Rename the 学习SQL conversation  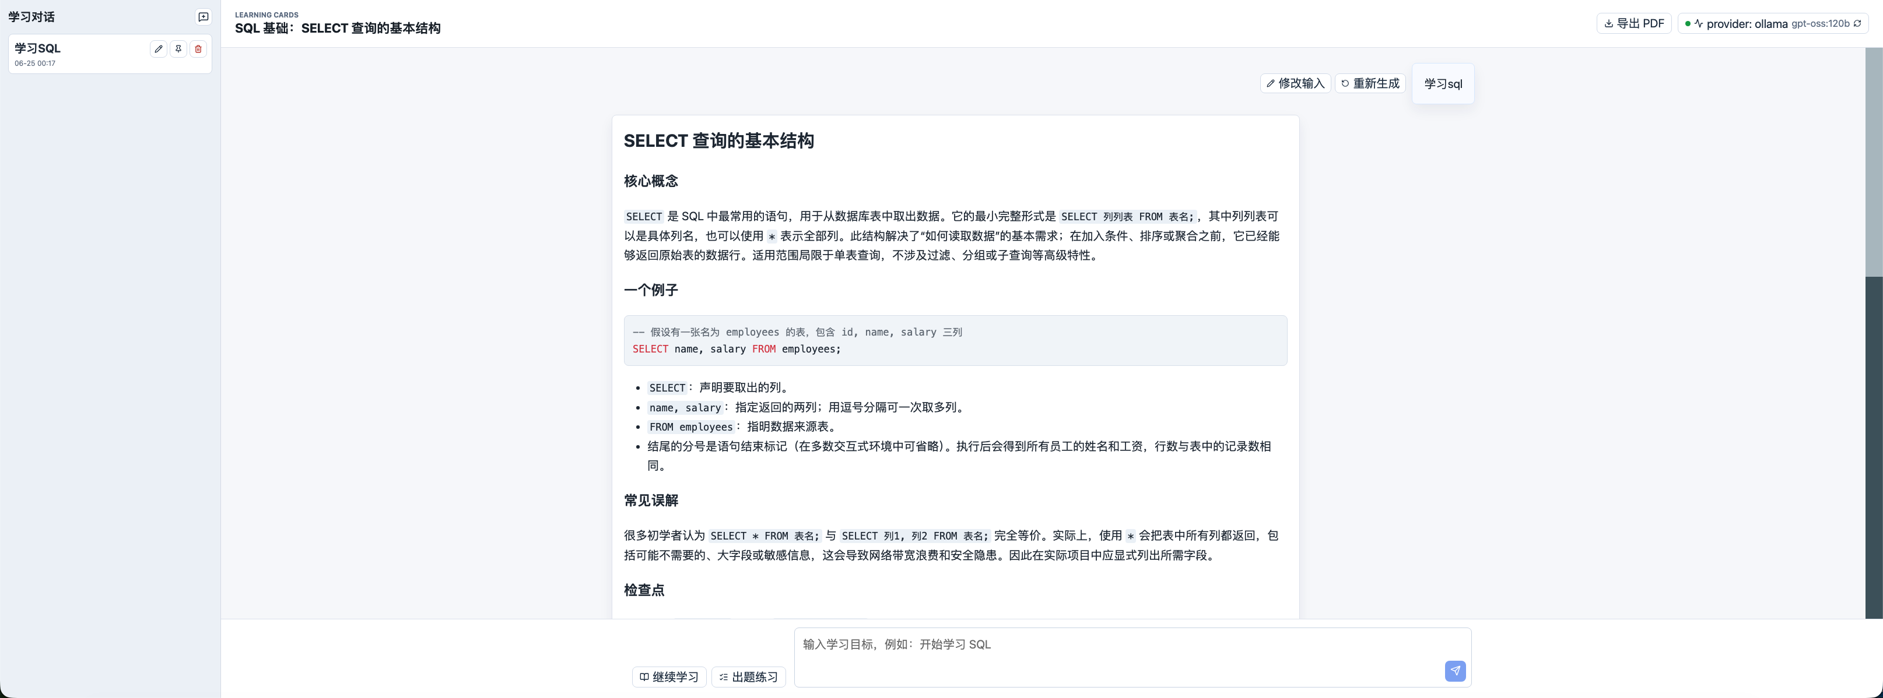tap(158, 49)
